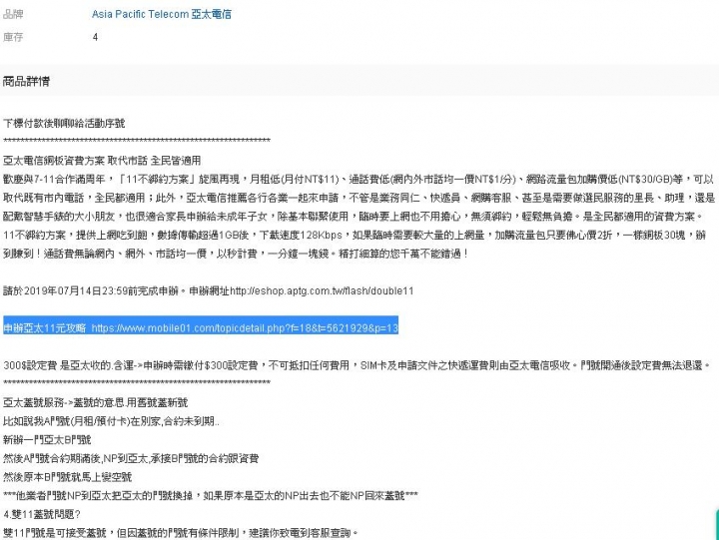719x540 pixels.
Task: Click the line 亞太蓋號服務->蓋號的意思.用舊號蓋新號
Action: (x=96, y=402)
